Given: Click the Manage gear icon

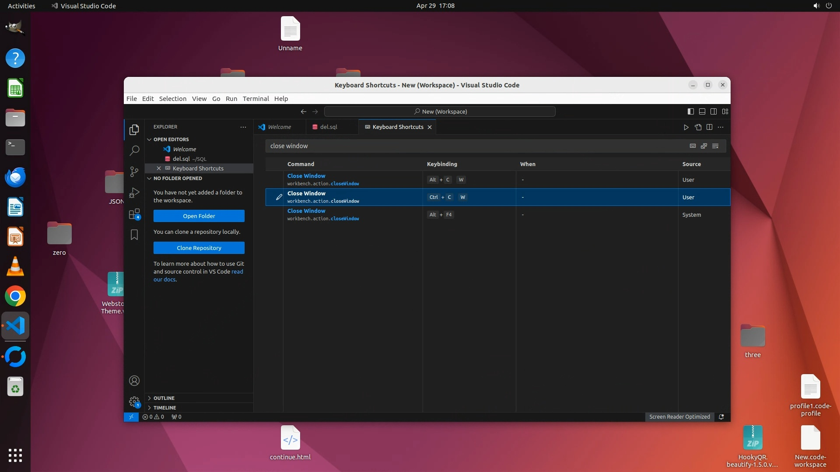Looking at the screenshot, I should click(134, 401).
